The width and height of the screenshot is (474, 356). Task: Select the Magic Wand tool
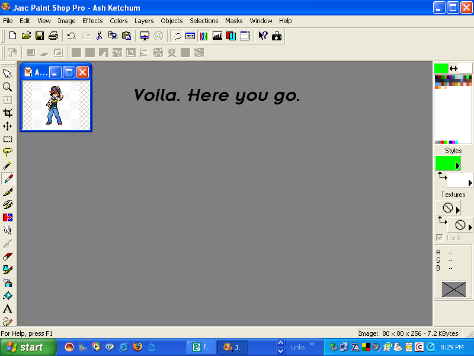[8, 165]
